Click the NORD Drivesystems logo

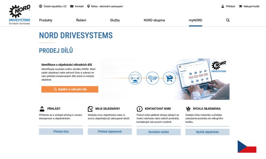pos(19,14)
